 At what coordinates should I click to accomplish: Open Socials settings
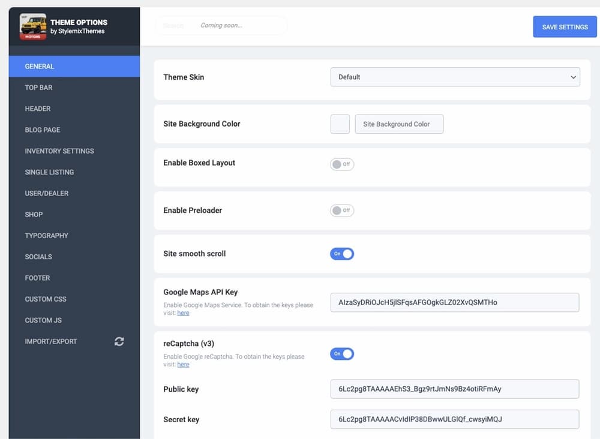pos(74,257)
